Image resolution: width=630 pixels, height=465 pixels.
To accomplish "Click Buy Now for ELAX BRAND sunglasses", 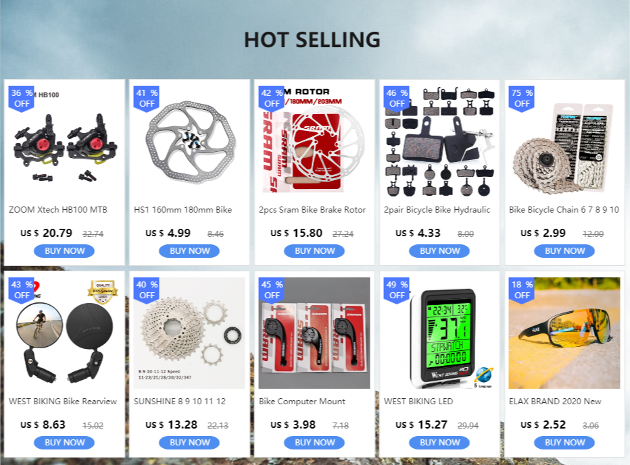I will pyautogui.click(x=564, y=443).
